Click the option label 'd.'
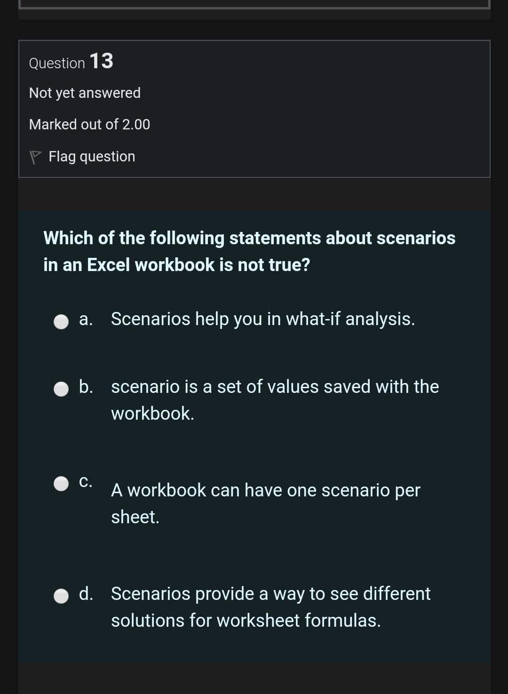 [x=86, y=594]
